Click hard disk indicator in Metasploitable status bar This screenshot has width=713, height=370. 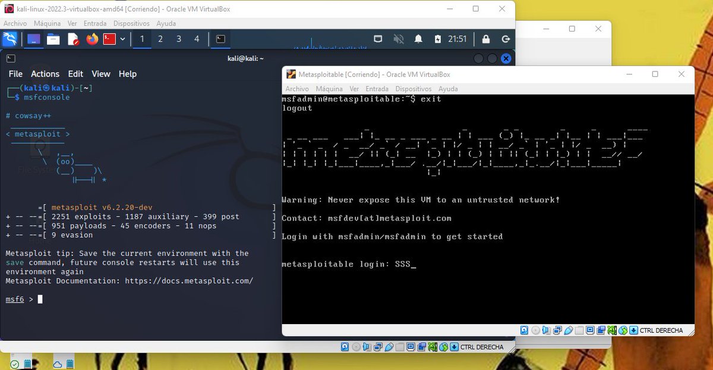coord(524,330)
